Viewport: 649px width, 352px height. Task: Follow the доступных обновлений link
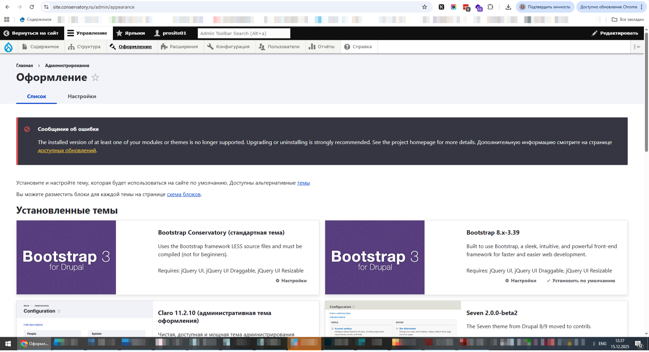pos(67,151)
